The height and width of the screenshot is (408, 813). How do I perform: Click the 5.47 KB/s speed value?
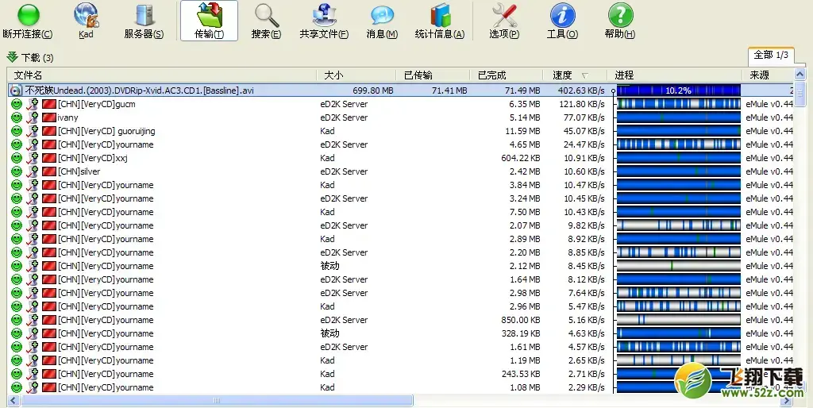click(587, 306)
